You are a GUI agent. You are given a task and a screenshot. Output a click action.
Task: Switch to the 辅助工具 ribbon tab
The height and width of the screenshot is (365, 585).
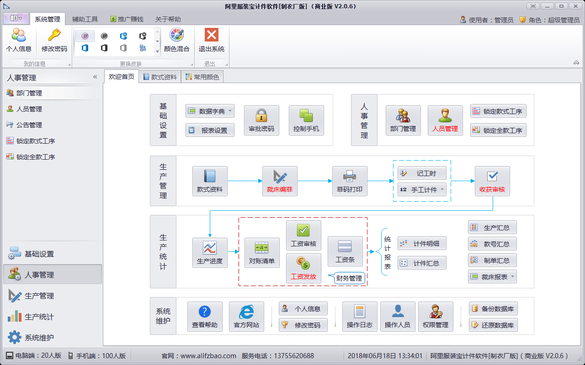point(85,19)
